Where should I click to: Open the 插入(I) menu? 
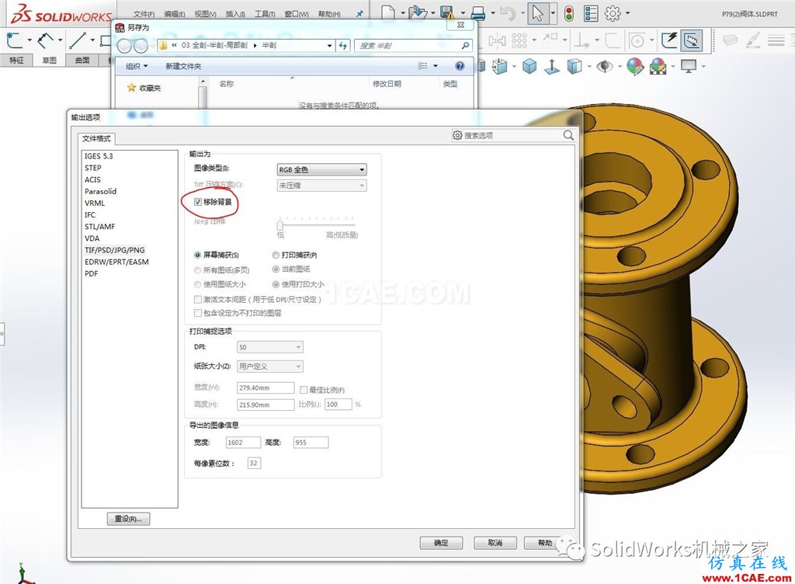235,14
